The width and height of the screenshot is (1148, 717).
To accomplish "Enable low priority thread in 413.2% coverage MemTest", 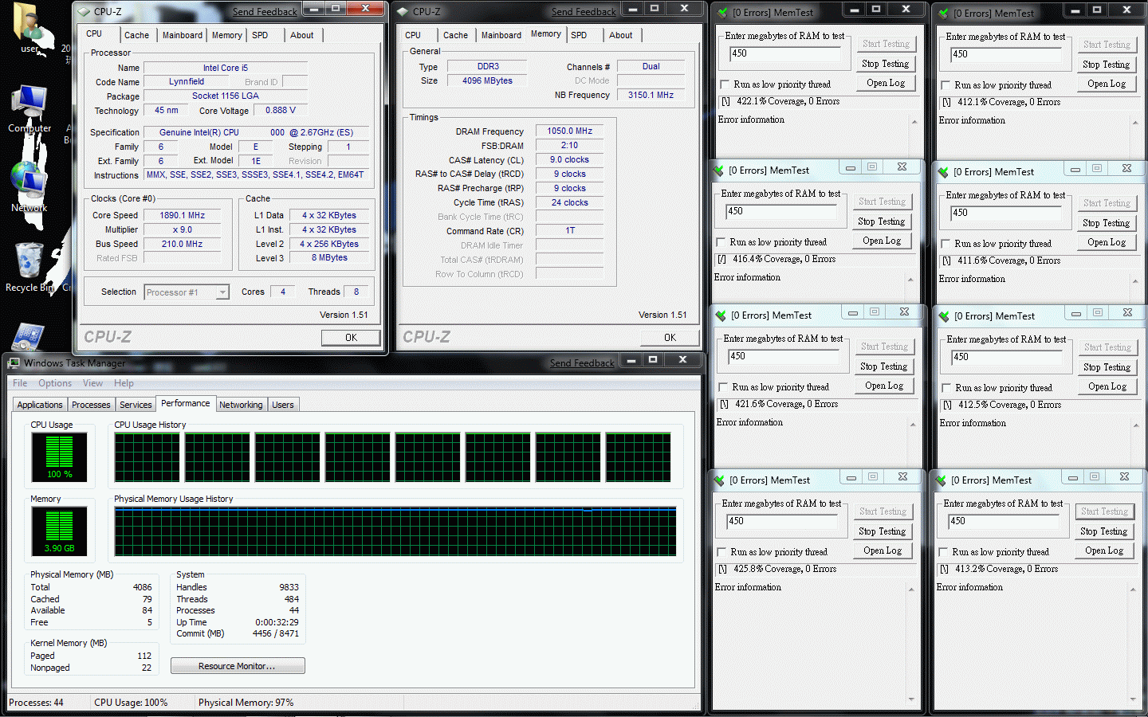I will tap(943, 552).
